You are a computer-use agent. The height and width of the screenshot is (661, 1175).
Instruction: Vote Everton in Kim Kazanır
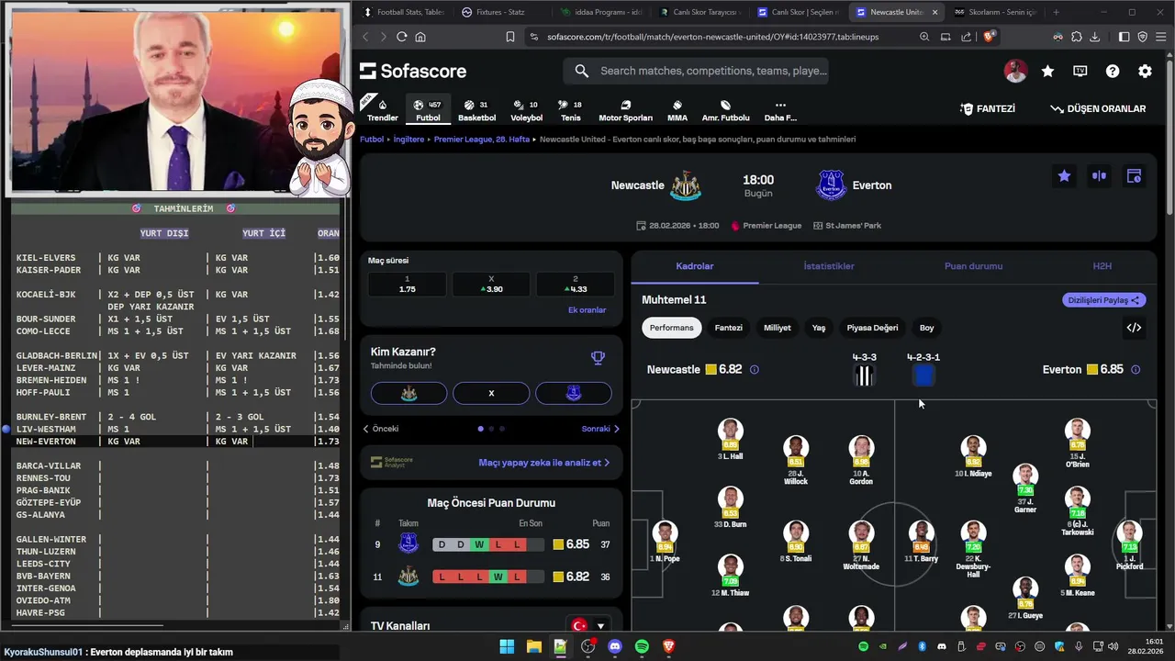point(574,393)
